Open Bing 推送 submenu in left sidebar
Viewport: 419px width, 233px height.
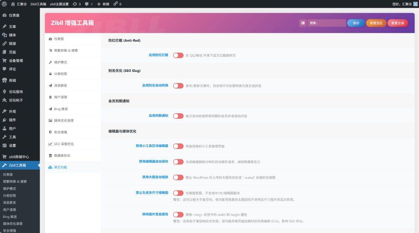[x=10, y=217]
